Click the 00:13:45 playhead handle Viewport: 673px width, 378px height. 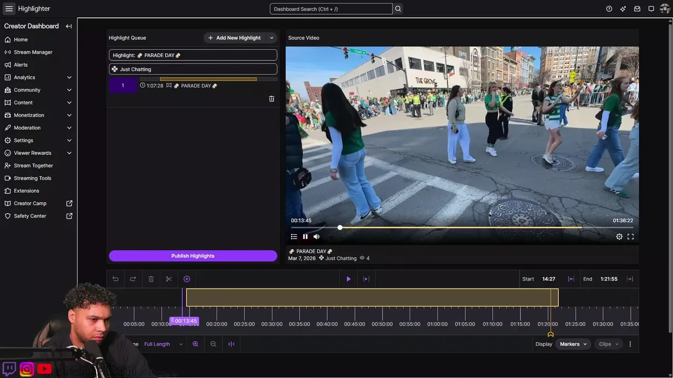coord(183,321)
